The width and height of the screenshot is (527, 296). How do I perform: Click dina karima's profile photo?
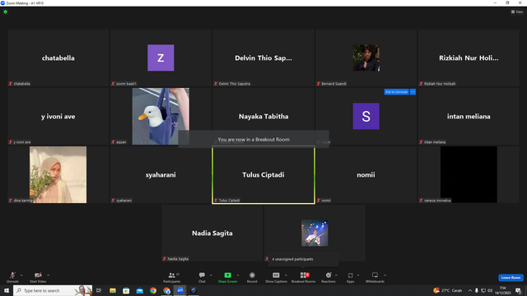tap(58, 174)
